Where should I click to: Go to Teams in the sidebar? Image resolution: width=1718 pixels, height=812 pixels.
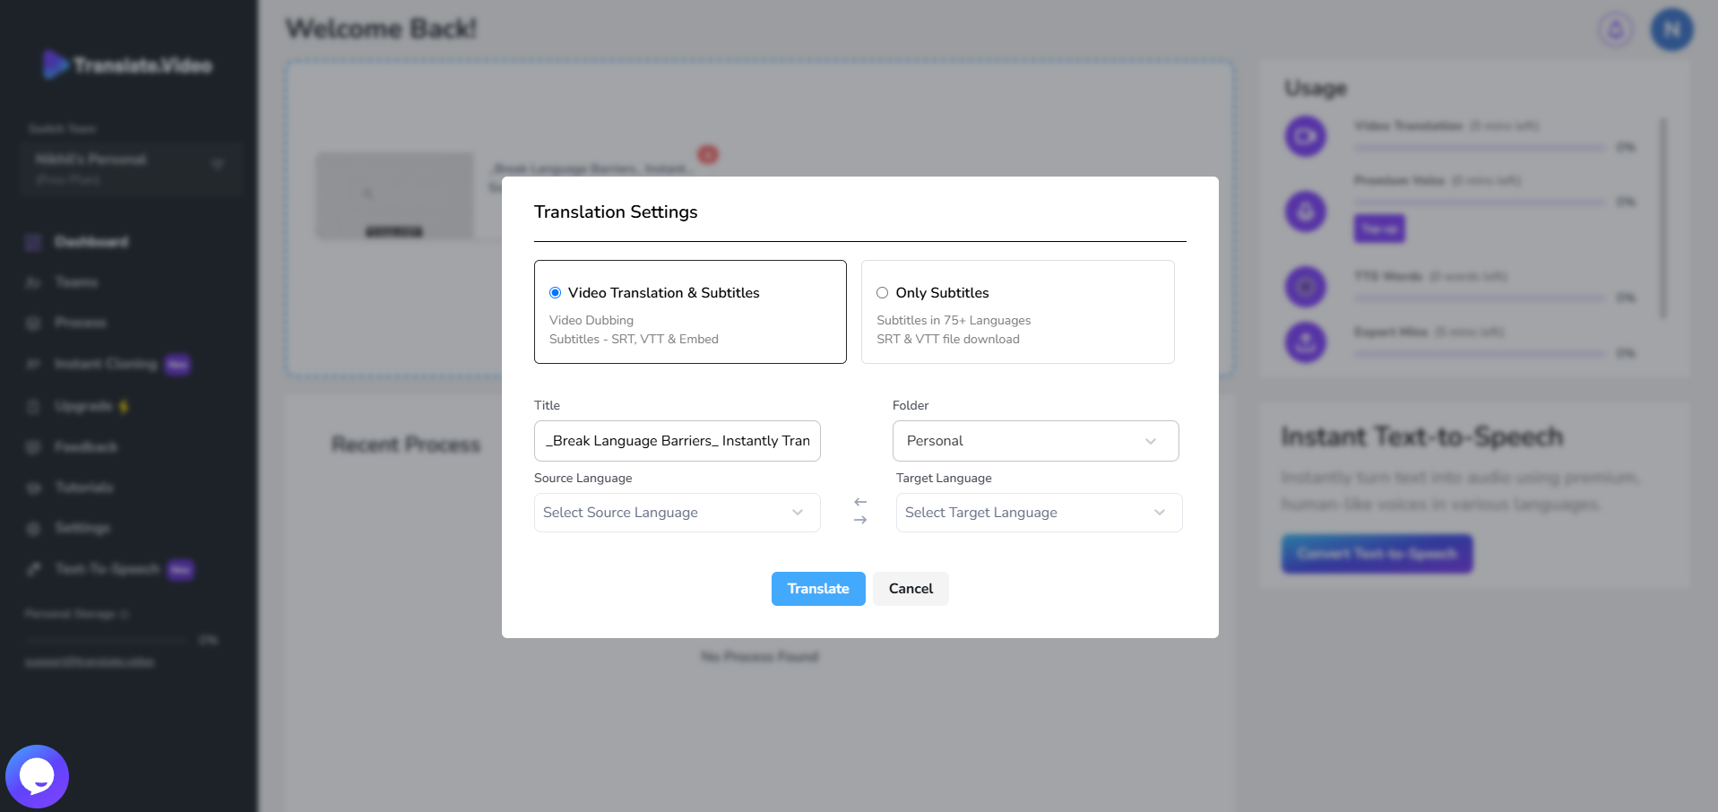click(x=76, y=282)
